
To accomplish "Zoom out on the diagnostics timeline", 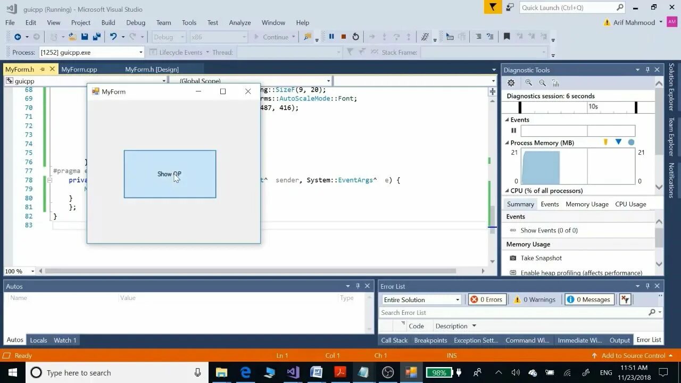I will point(542,82).
